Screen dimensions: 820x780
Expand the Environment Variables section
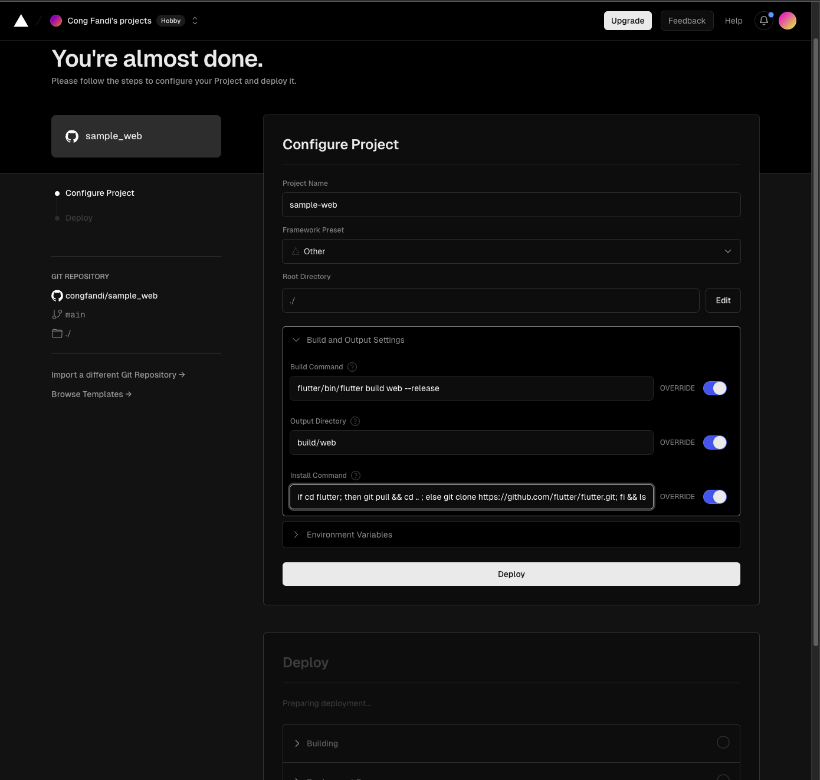[x=349, y=535]
